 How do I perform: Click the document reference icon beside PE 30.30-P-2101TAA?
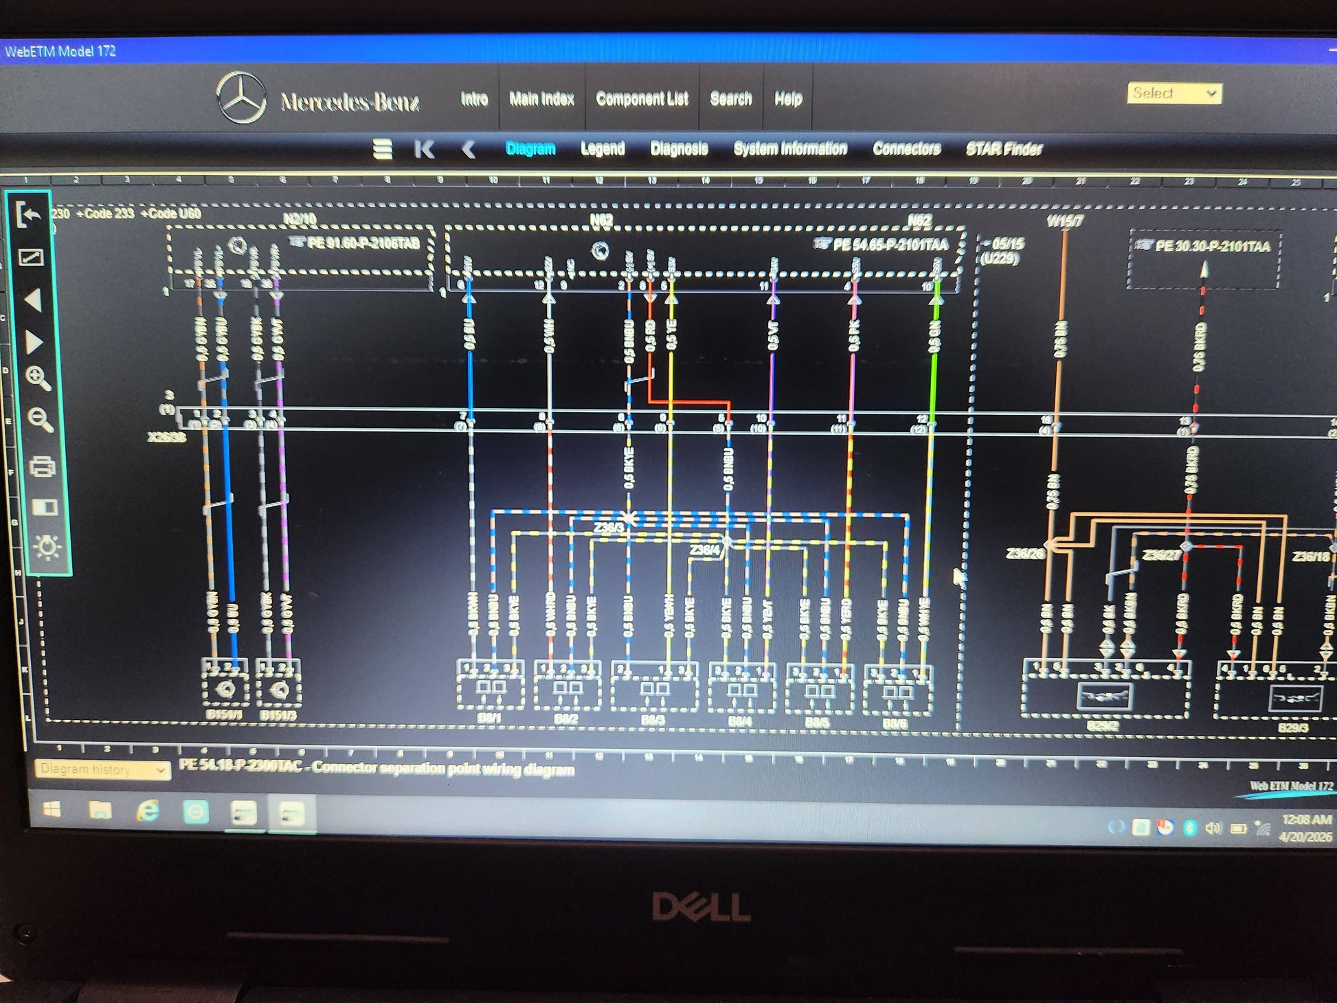coord(1143,245)
